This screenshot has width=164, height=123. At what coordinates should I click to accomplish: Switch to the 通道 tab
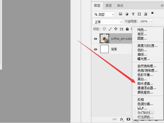click(109, 5)
